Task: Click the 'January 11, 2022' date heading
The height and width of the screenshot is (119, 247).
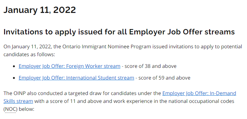Action: [x=40, y=10]
